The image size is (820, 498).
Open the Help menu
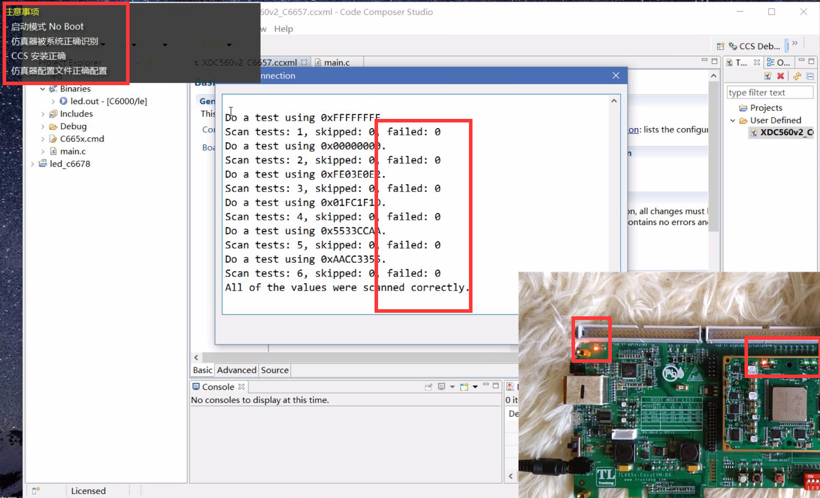click(284, 29)
